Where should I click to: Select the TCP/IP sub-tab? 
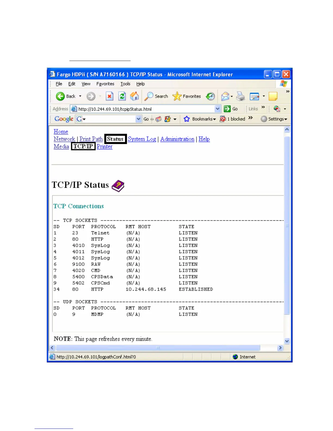[83, 146]
